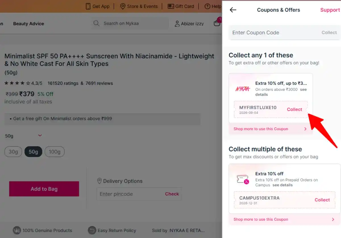Click the Delivery Options pin icon
Screen dimensions: 341x238
pyautogui.click(x=99, y=181)
